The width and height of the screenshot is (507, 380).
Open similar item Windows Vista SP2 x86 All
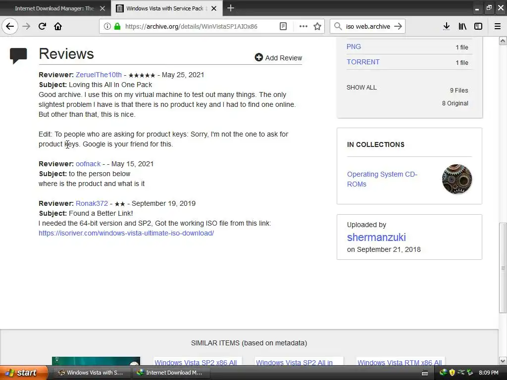196,363
